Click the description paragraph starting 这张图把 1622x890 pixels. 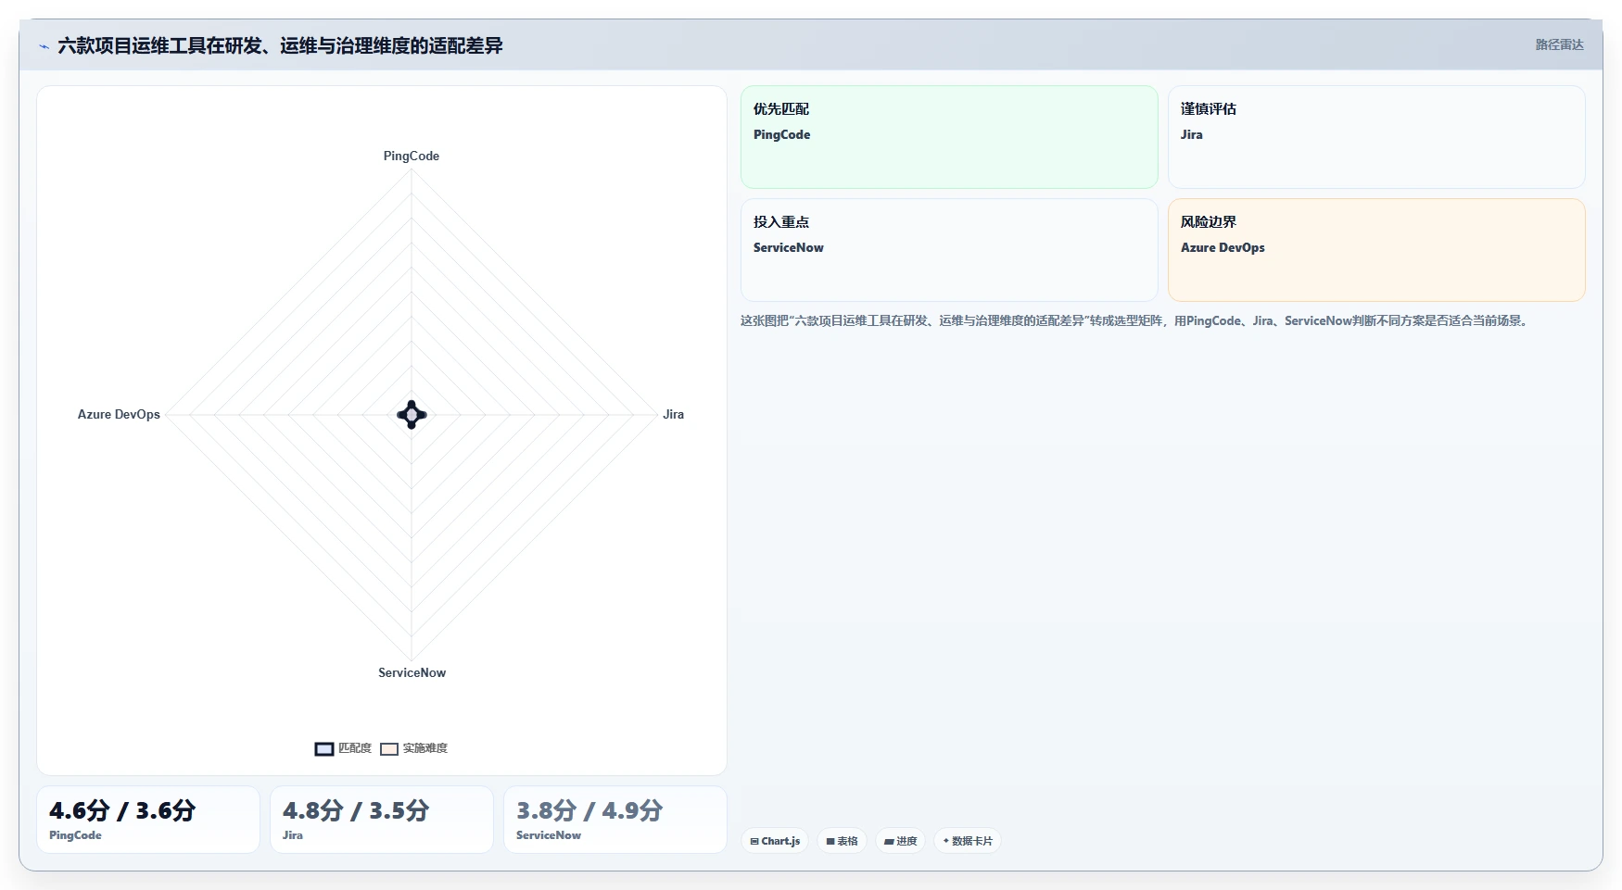click(x=1135, y=320)
